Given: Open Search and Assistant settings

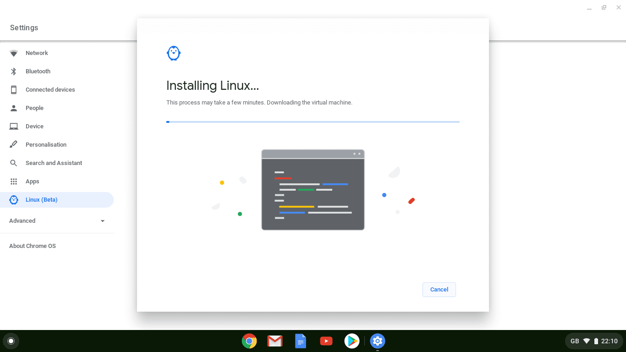Looking at the screenshot, I should [x=57, y=163].
